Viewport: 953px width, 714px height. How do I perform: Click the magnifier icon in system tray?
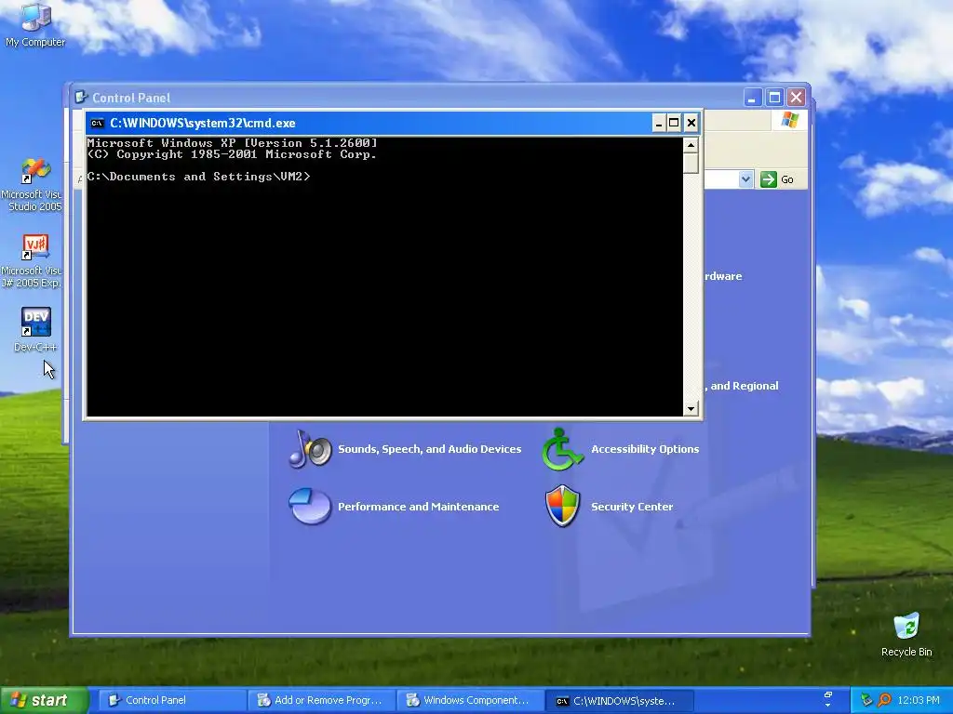(x=884, y=700)
